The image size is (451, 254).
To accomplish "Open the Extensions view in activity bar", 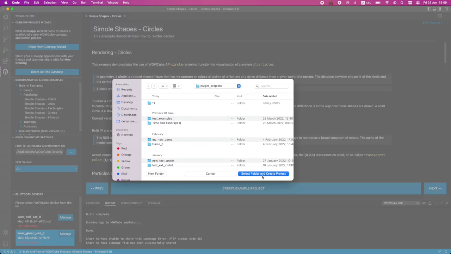I will point(5,61).
